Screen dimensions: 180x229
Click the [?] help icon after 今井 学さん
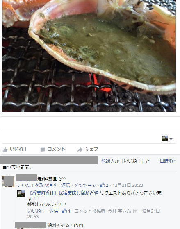pos(135,211)
